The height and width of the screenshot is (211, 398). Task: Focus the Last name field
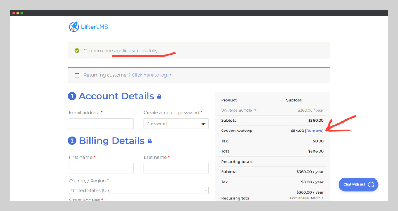176,168
